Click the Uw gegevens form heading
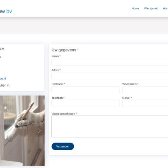The height and width of the screenshot is (168, 168). click(64, 50)
